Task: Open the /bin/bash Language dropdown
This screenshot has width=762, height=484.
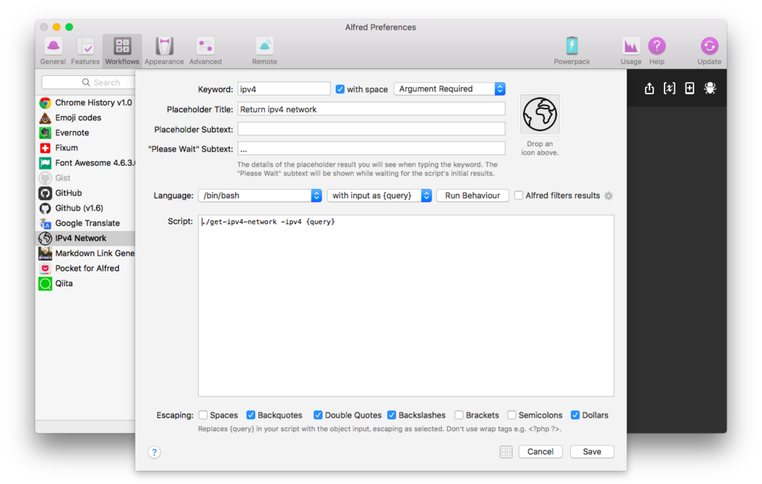Action: pos(260,196)
